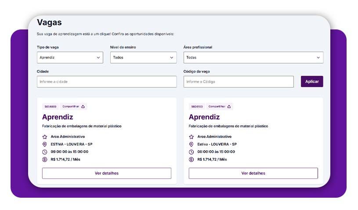Click money icon in first card salary row
This screenshot has height=210, width=358.
click(45, 159)
